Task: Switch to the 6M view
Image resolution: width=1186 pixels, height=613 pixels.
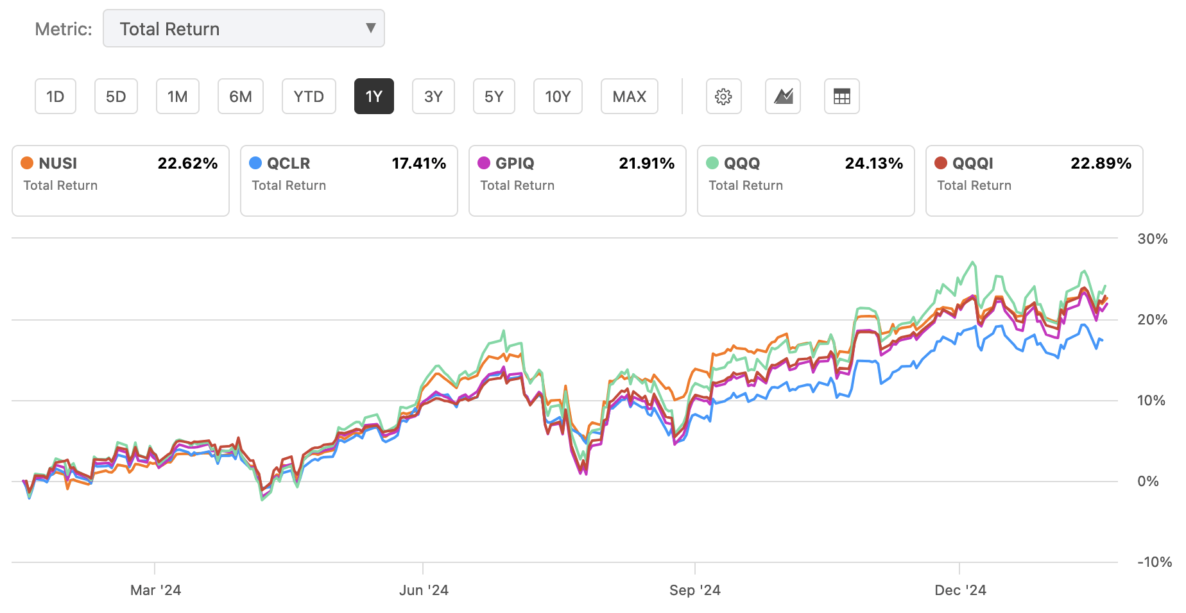Action: point(241,96)
